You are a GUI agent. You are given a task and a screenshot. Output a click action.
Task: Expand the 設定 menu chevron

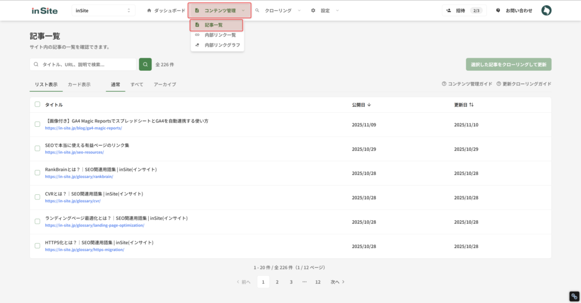[337, 10]
